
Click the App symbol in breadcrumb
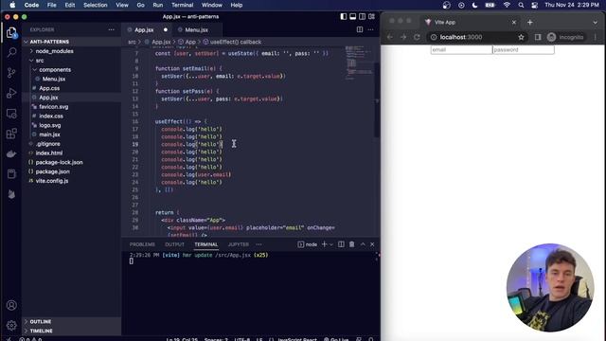[x=190, y=42]
